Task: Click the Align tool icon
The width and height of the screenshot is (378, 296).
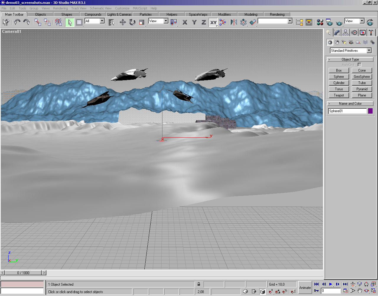Action: (x=253, y=22)
